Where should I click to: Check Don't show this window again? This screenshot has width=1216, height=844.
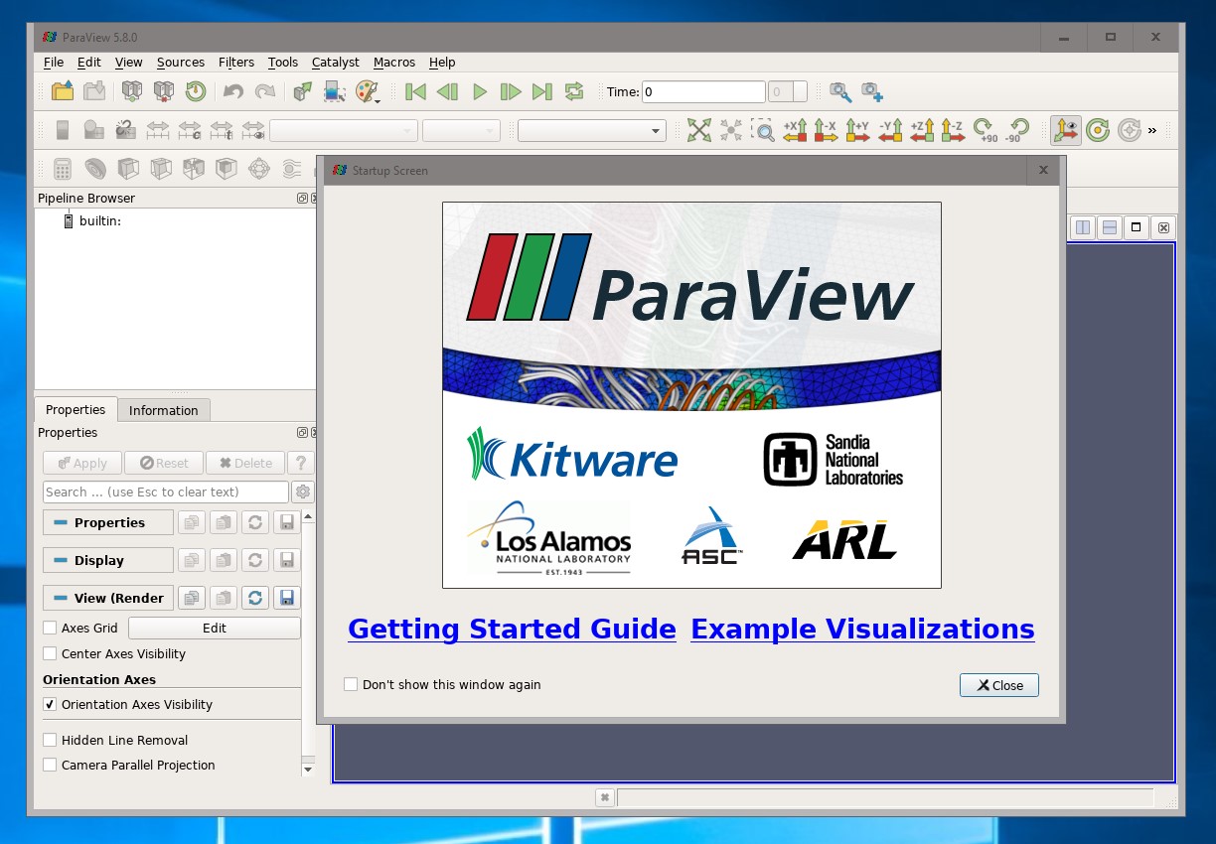(351, 685)
